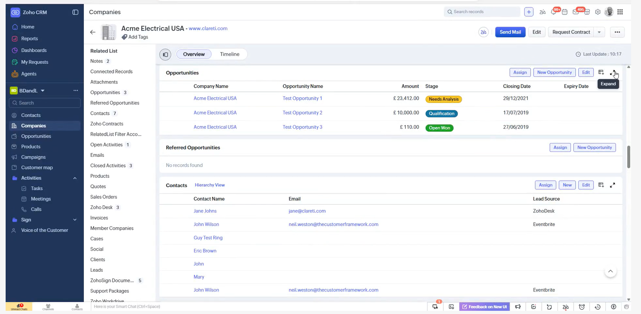Click the Needs Analysis stage badge
The width and height of the screenshot is (641, 314).
[443, 99]
